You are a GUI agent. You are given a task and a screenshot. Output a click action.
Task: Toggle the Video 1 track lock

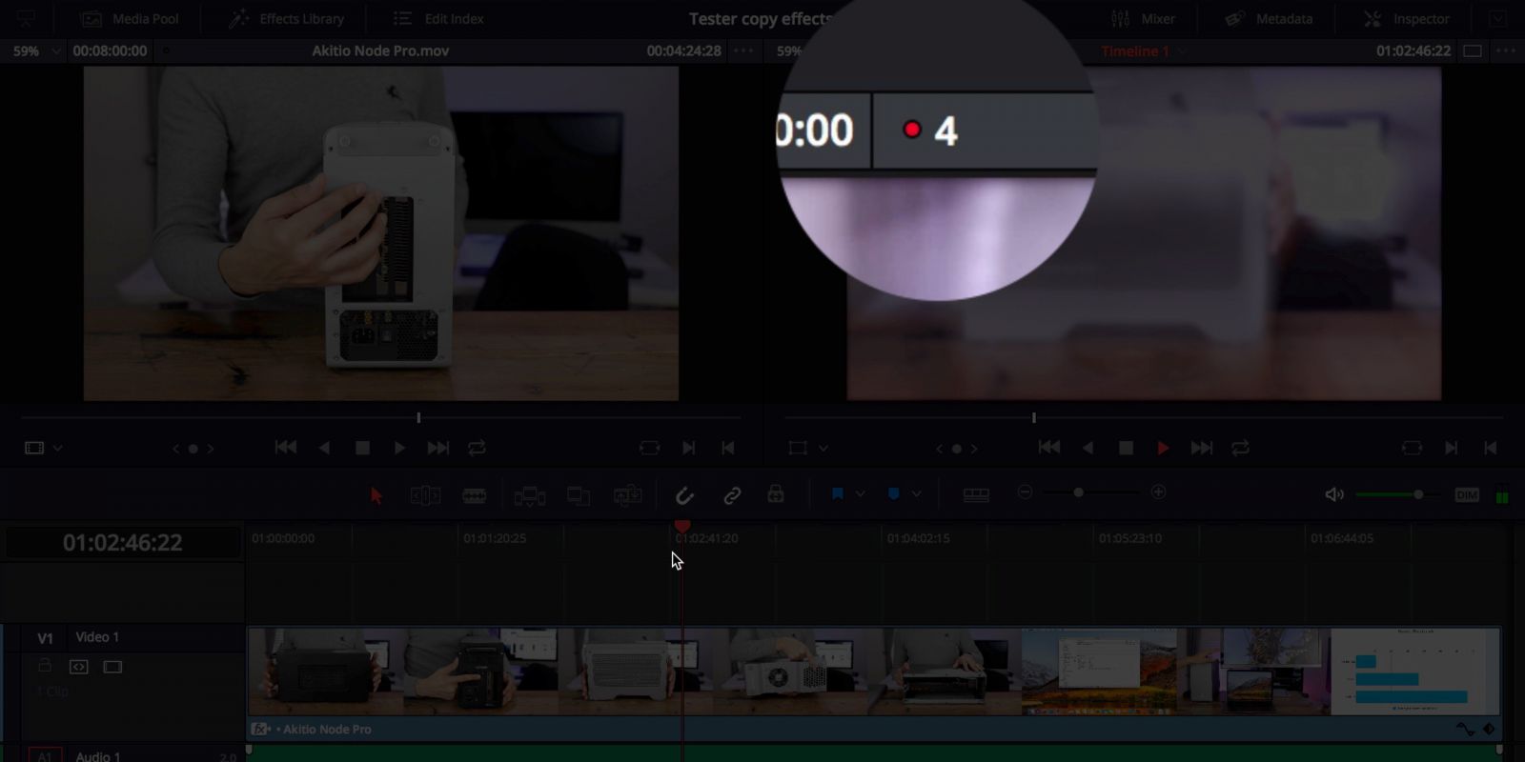(x=45, y=667)
